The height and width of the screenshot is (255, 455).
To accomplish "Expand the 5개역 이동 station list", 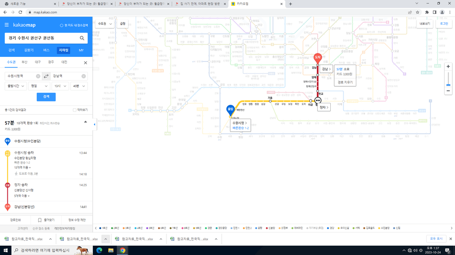I will point(22,196).
